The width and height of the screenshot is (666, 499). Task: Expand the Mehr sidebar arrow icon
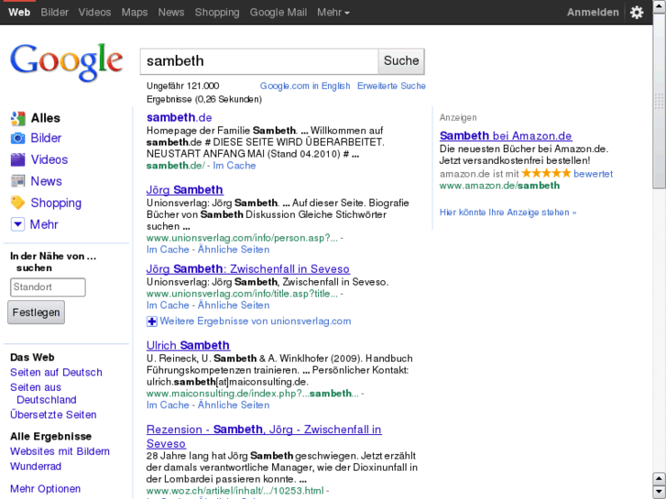point(17,224)
